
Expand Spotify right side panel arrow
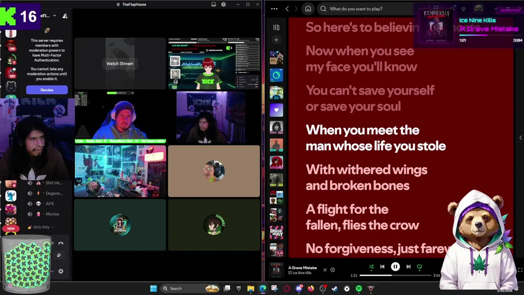(520, 138)
